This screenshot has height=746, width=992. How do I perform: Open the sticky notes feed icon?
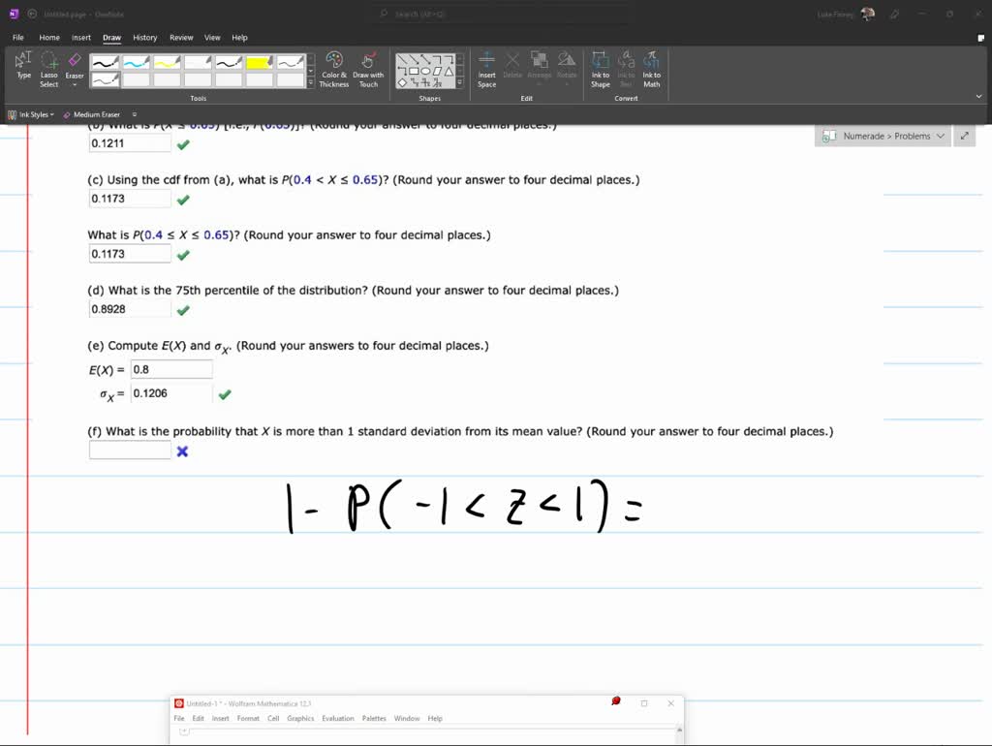980,38
